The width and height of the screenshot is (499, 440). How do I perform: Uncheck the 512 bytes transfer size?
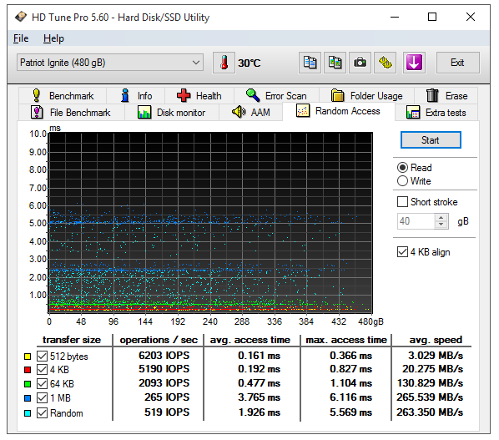coord(42,356)
